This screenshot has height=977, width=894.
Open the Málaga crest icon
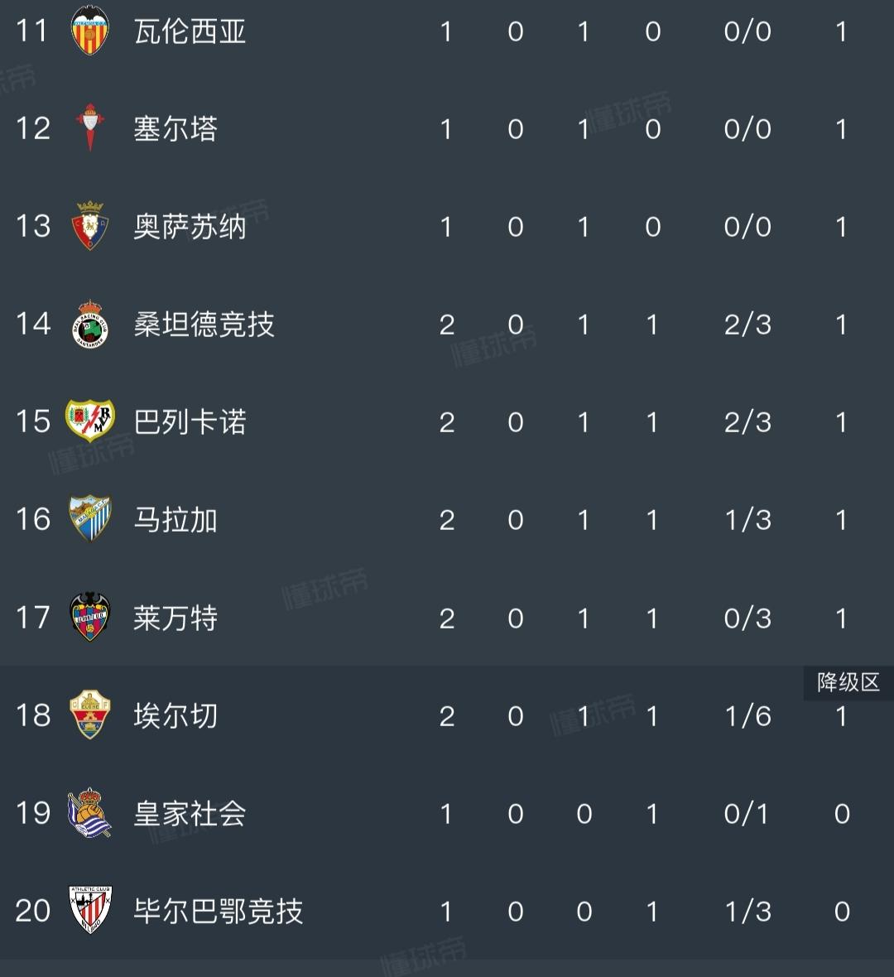(x=89, y=518)
